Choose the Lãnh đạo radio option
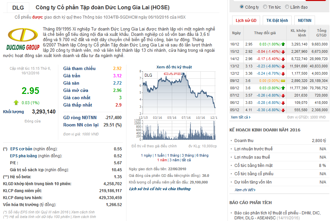The width and height of the screenshot is (330, 221). (x=287, y=7)
